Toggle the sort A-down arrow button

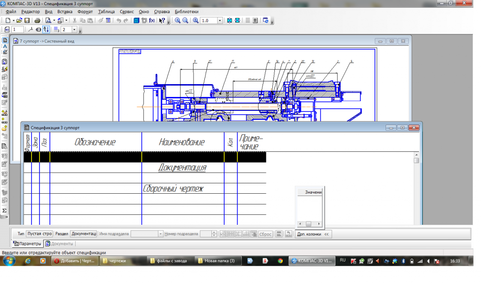click(46, 30)
